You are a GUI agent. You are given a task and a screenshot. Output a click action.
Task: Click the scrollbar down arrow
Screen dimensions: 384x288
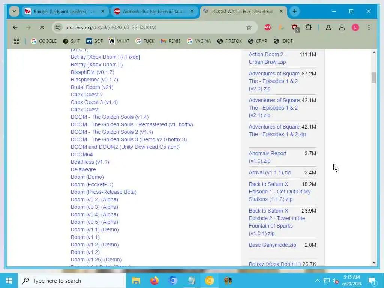(374, 263)
